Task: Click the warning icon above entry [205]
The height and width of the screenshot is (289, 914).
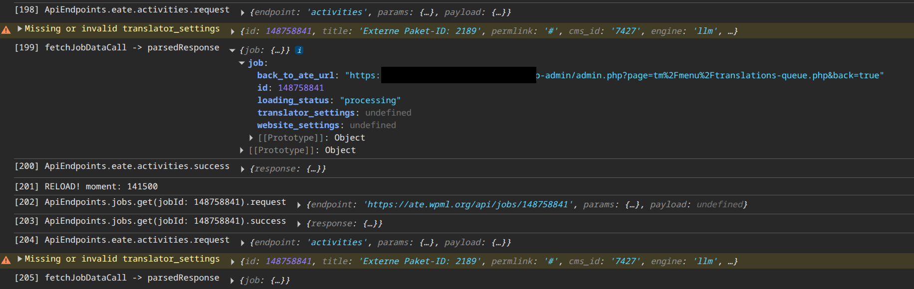Action: point(6,260)
